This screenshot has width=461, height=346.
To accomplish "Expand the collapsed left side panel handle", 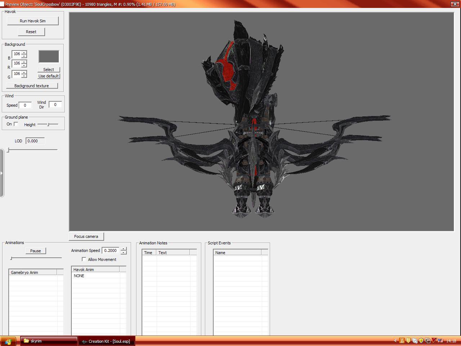I will [2, 173].
